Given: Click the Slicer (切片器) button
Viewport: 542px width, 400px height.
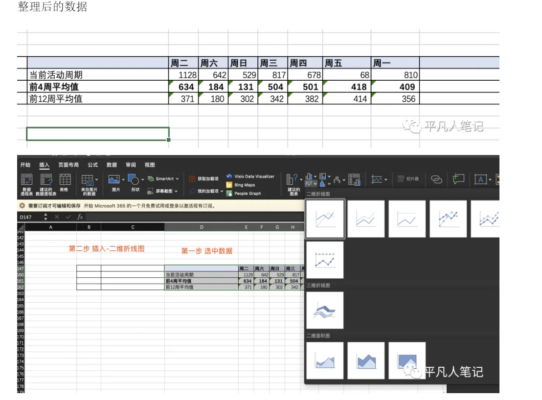Looking at the screenshot, I should pos(408,178).
